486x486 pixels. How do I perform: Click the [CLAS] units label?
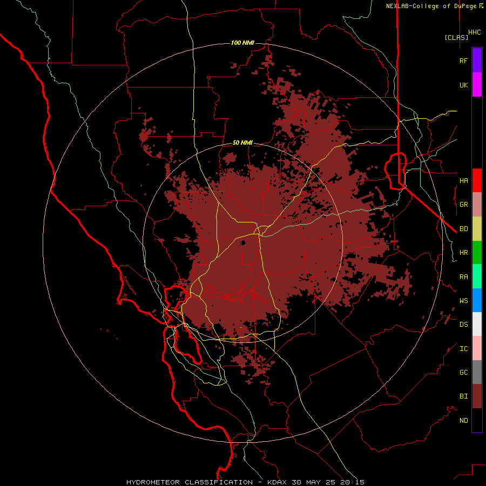coord(456,37)
